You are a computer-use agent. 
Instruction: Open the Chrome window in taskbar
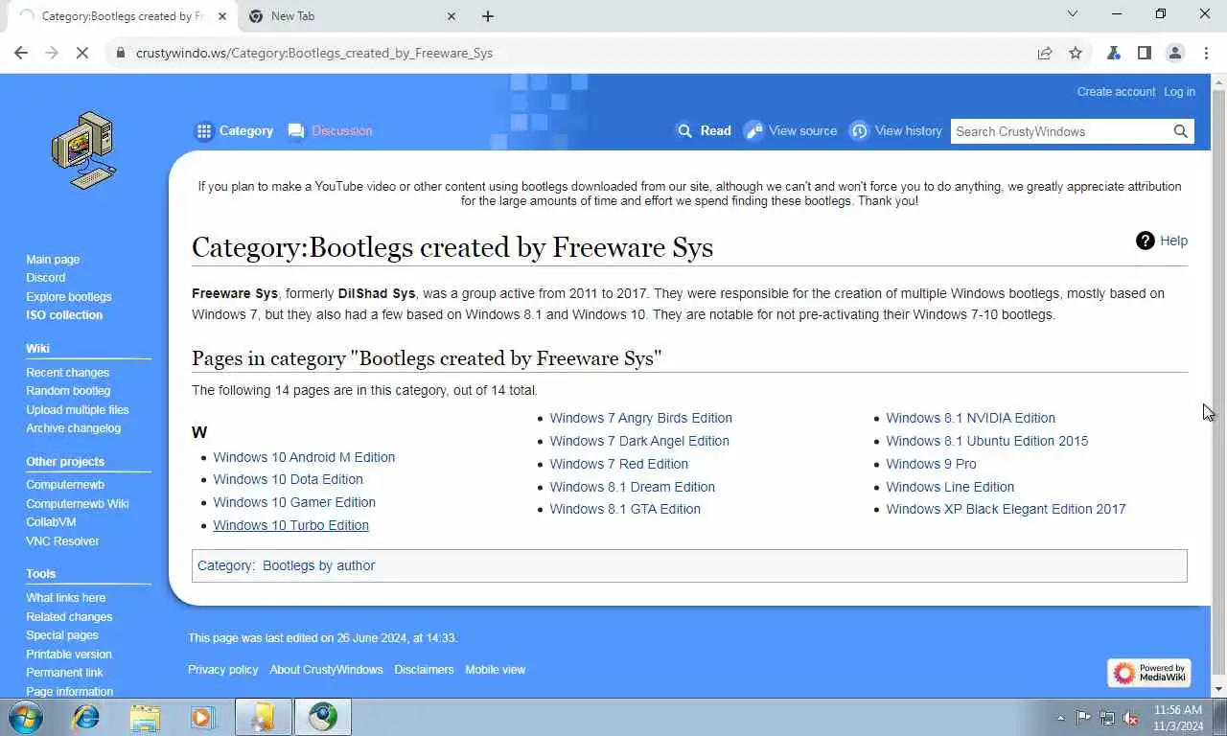coord(323,717)
